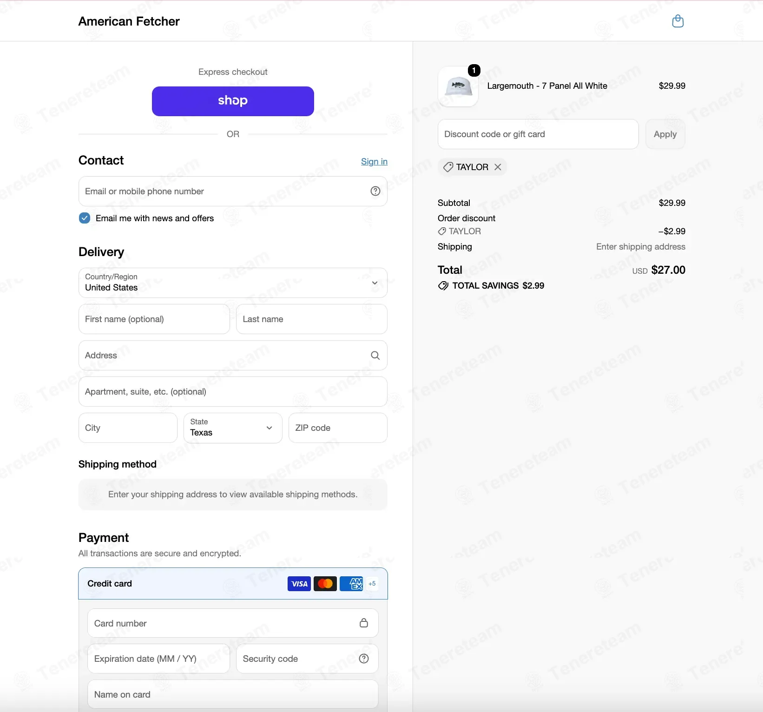This screenshot has width=763, height=712.
Task: Focus the Security code field
Action: [307, 659]
